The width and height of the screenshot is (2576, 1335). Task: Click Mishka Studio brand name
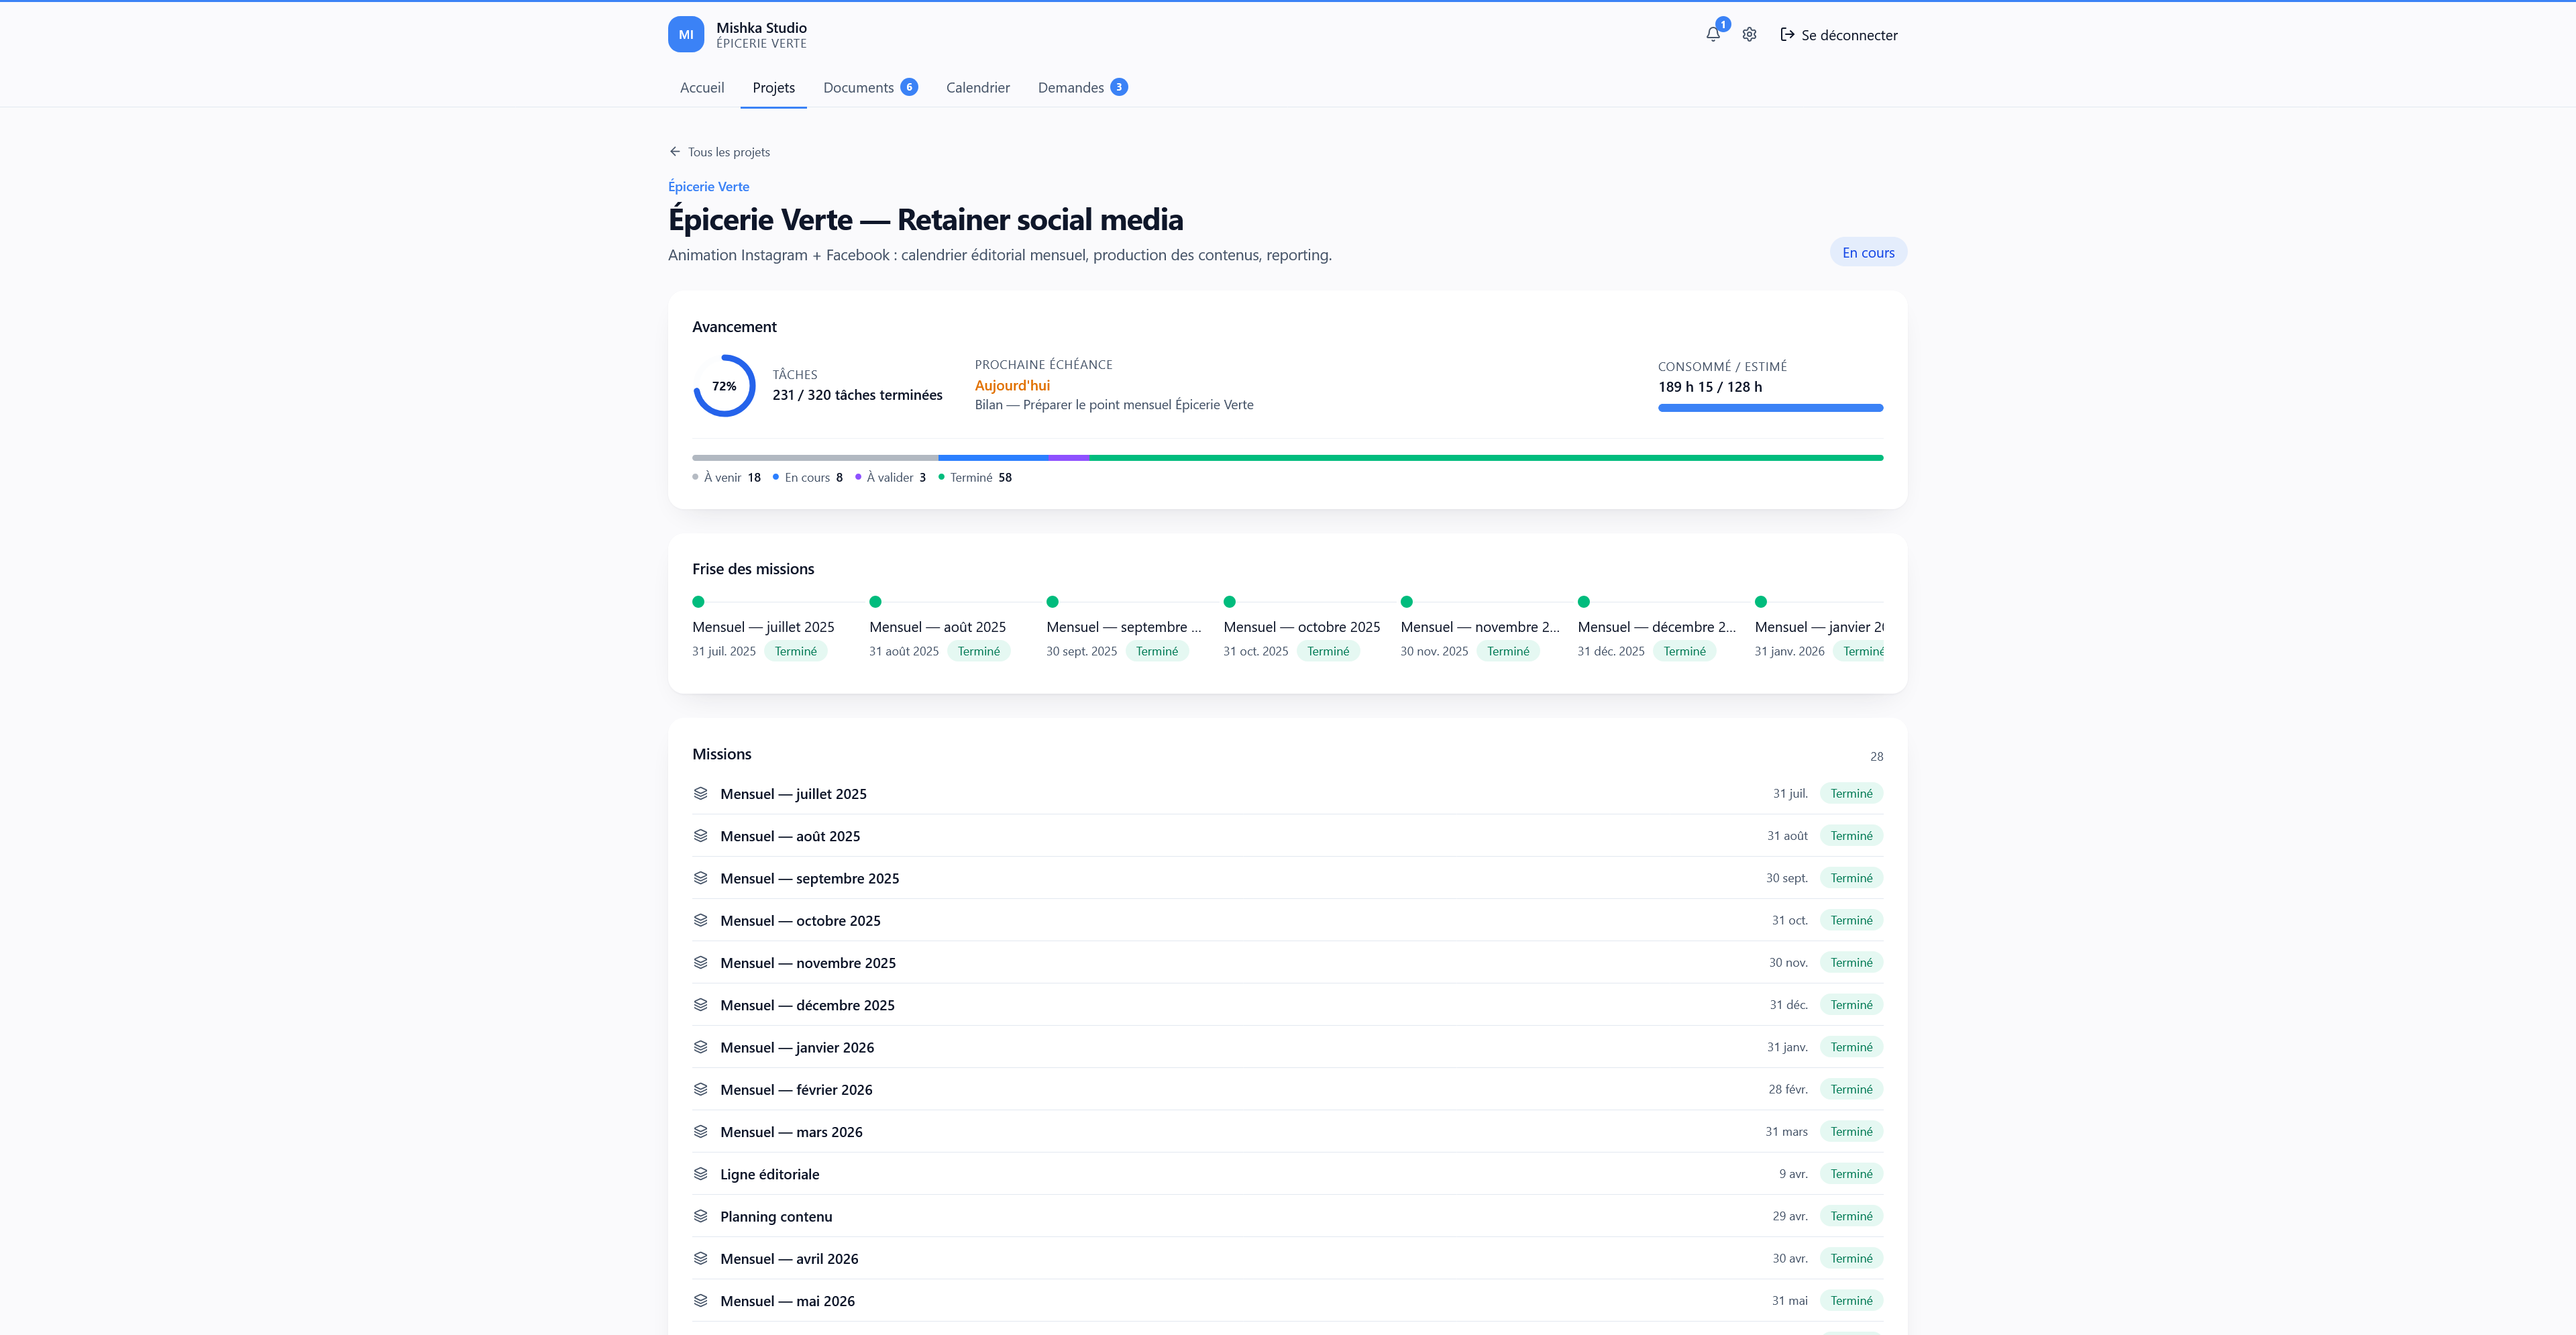[x=761, y=28]
